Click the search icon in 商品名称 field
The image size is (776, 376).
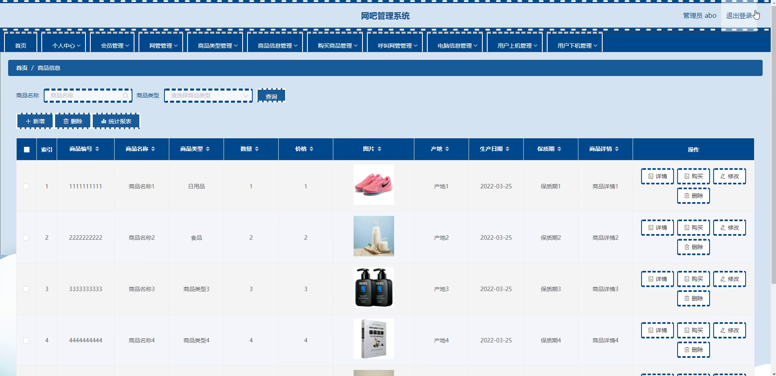pyautogui.click(x=126, y=95)
